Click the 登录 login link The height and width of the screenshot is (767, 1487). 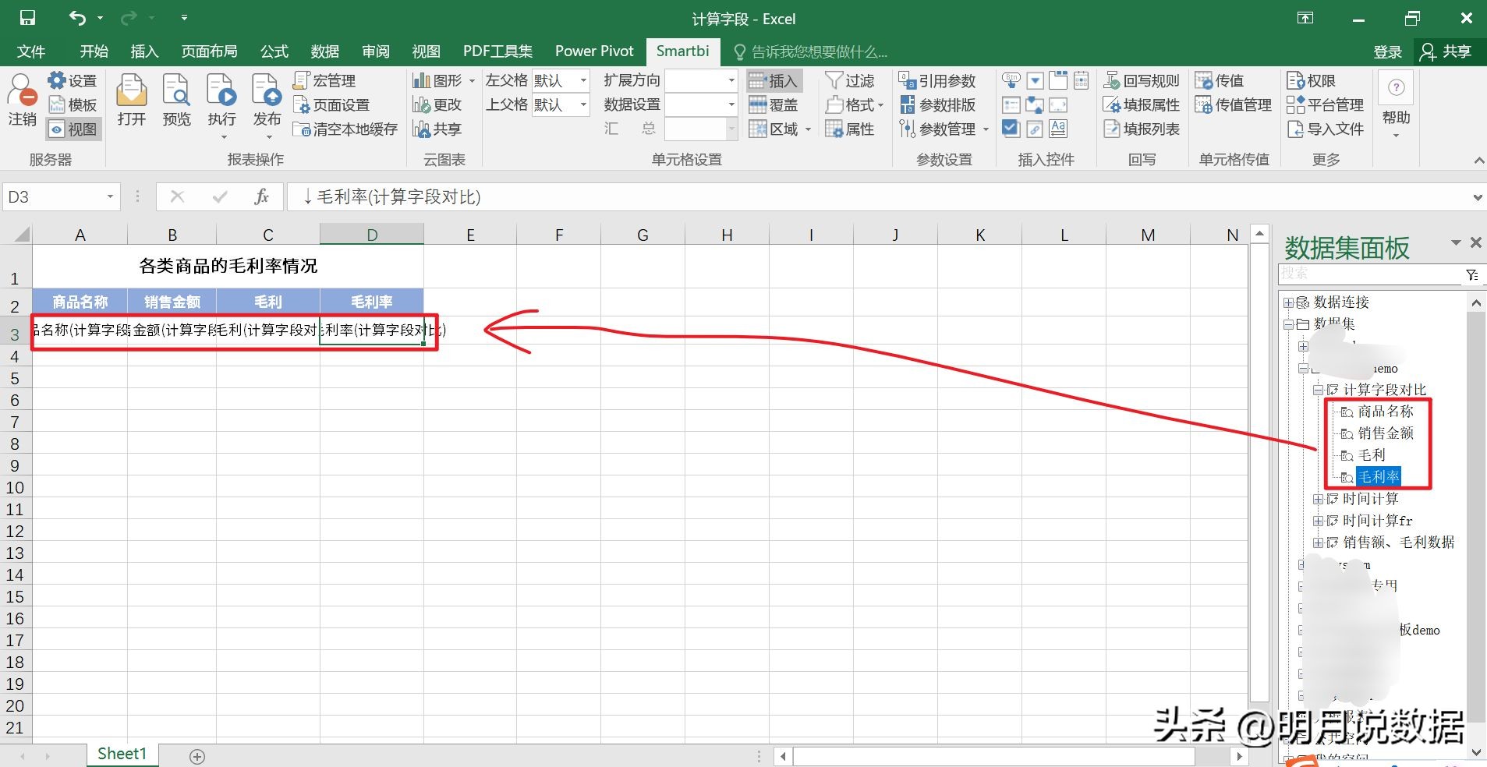point(1387,51)
